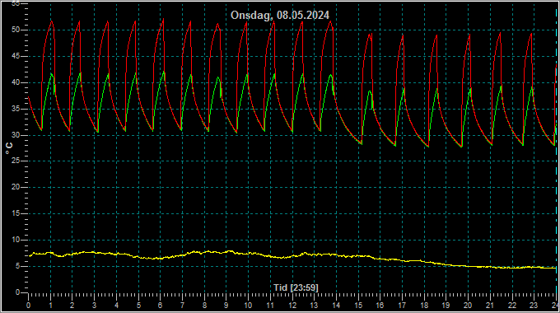Screen dimensions: 560x313
Task: Click the 30 mark on temperature axis
Action: [x=16, y=135]
